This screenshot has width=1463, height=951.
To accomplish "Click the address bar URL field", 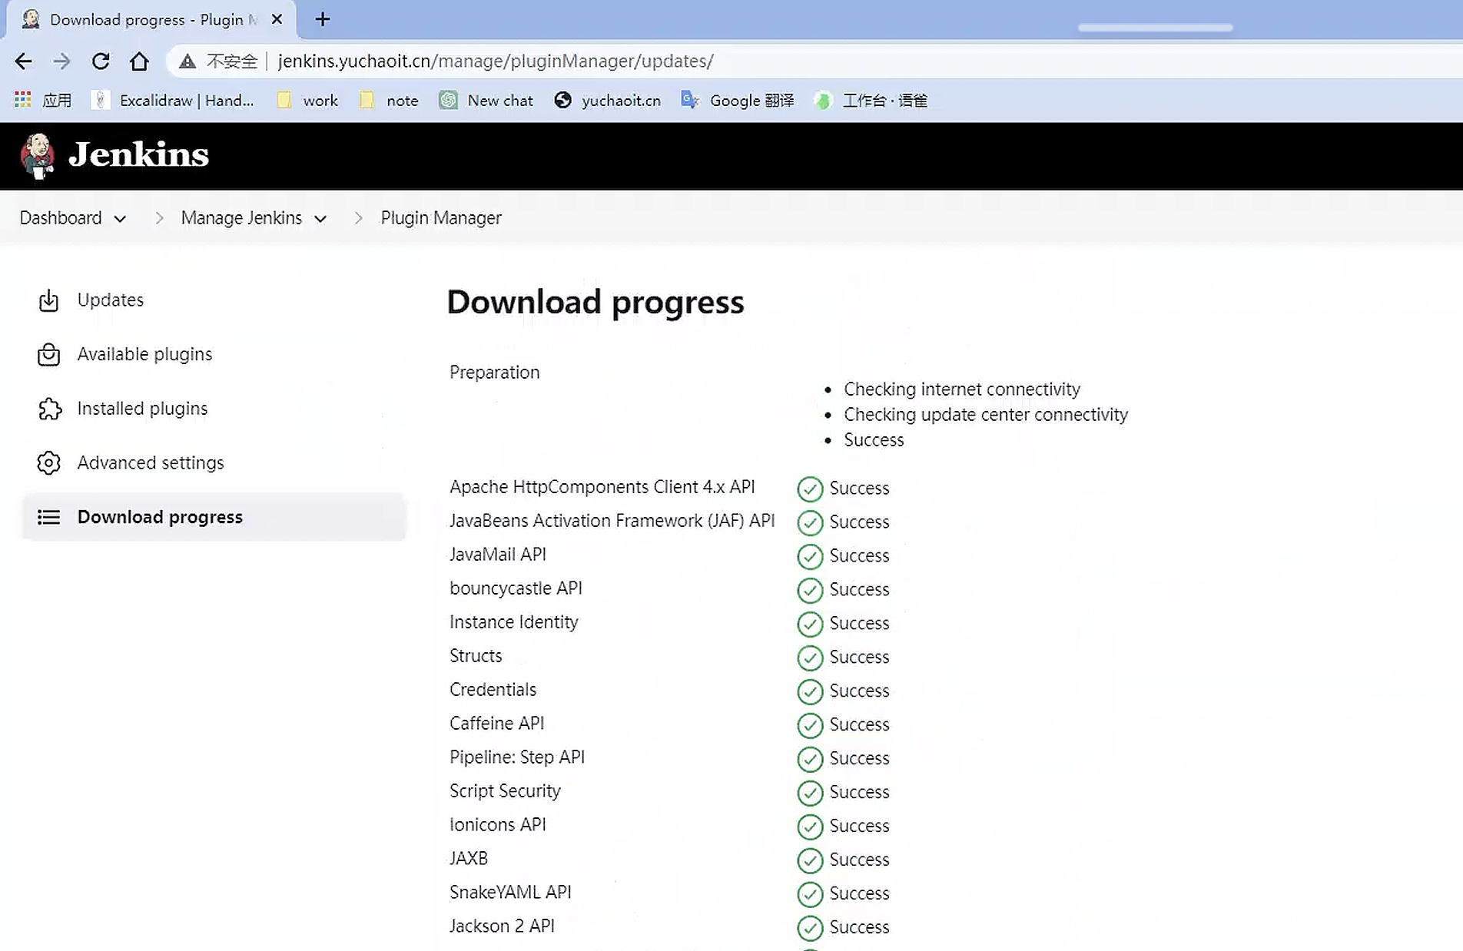I will pyautogui.click(x=495, y=61).
